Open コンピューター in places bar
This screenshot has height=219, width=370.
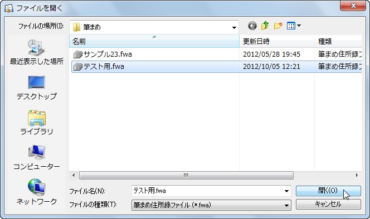point(37,157)
